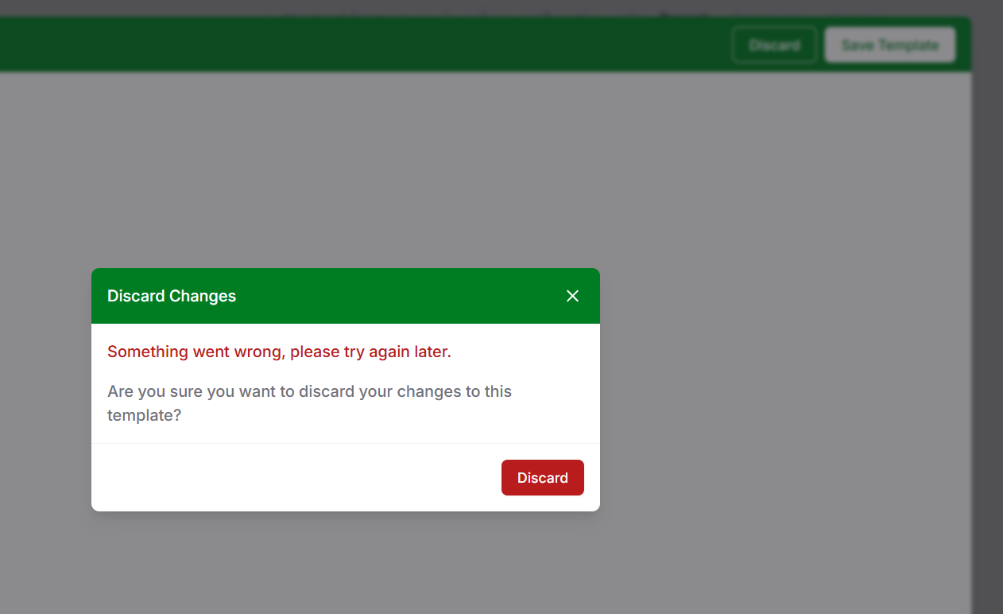Close the Discard Changes dialog with X
The width and height of the screenshot is (1003, 614).
572,296
